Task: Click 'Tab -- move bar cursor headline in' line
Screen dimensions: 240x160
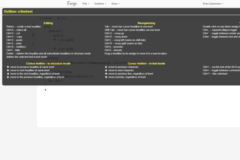Action: click(129, 26)
